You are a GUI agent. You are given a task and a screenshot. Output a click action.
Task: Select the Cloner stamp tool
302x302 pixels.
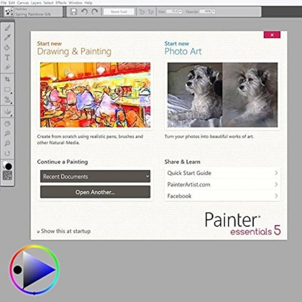(7, 100)
